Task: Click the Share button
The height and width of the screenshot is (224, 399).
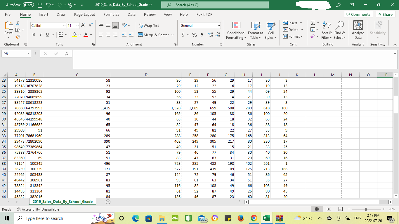Action: pos(385,14)
